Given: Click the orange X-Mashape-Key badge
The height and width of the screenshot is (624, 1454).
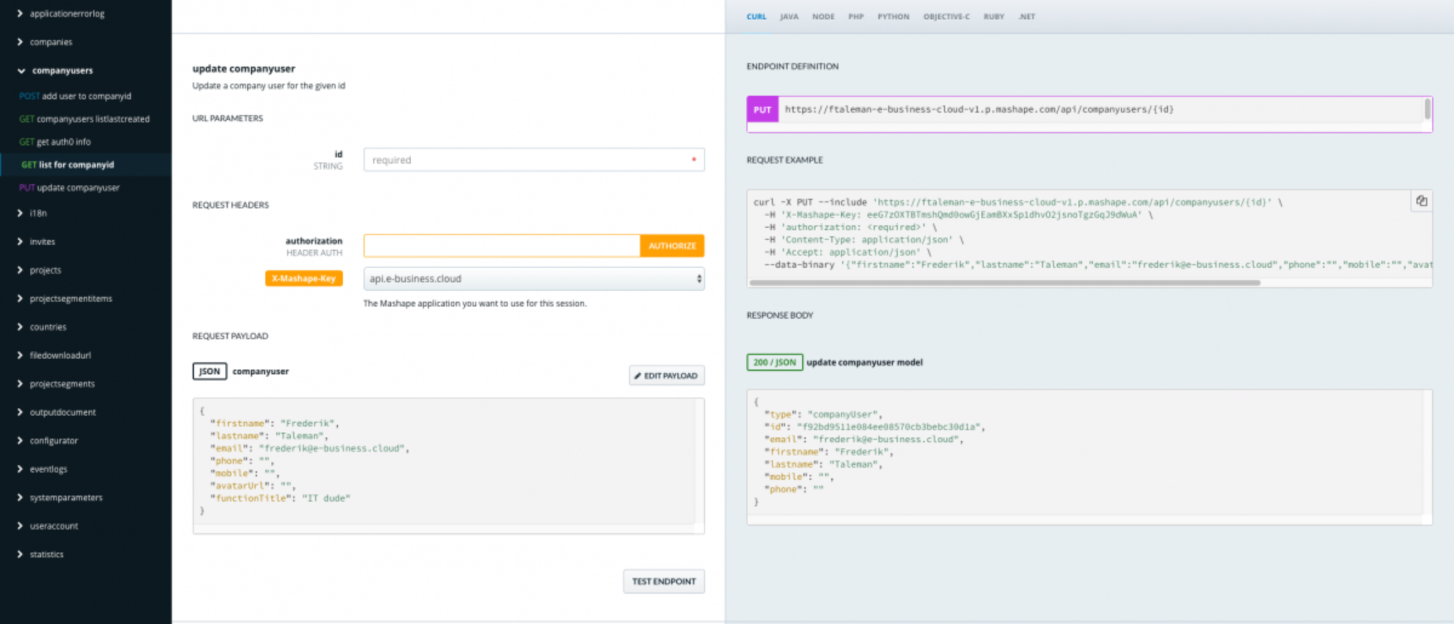Looking at the screenshot, I should click(304, 278).
